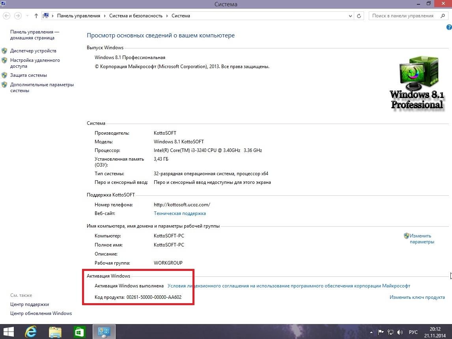Click the computer icon in address bar
452x339 pixels.
[45, 15]
